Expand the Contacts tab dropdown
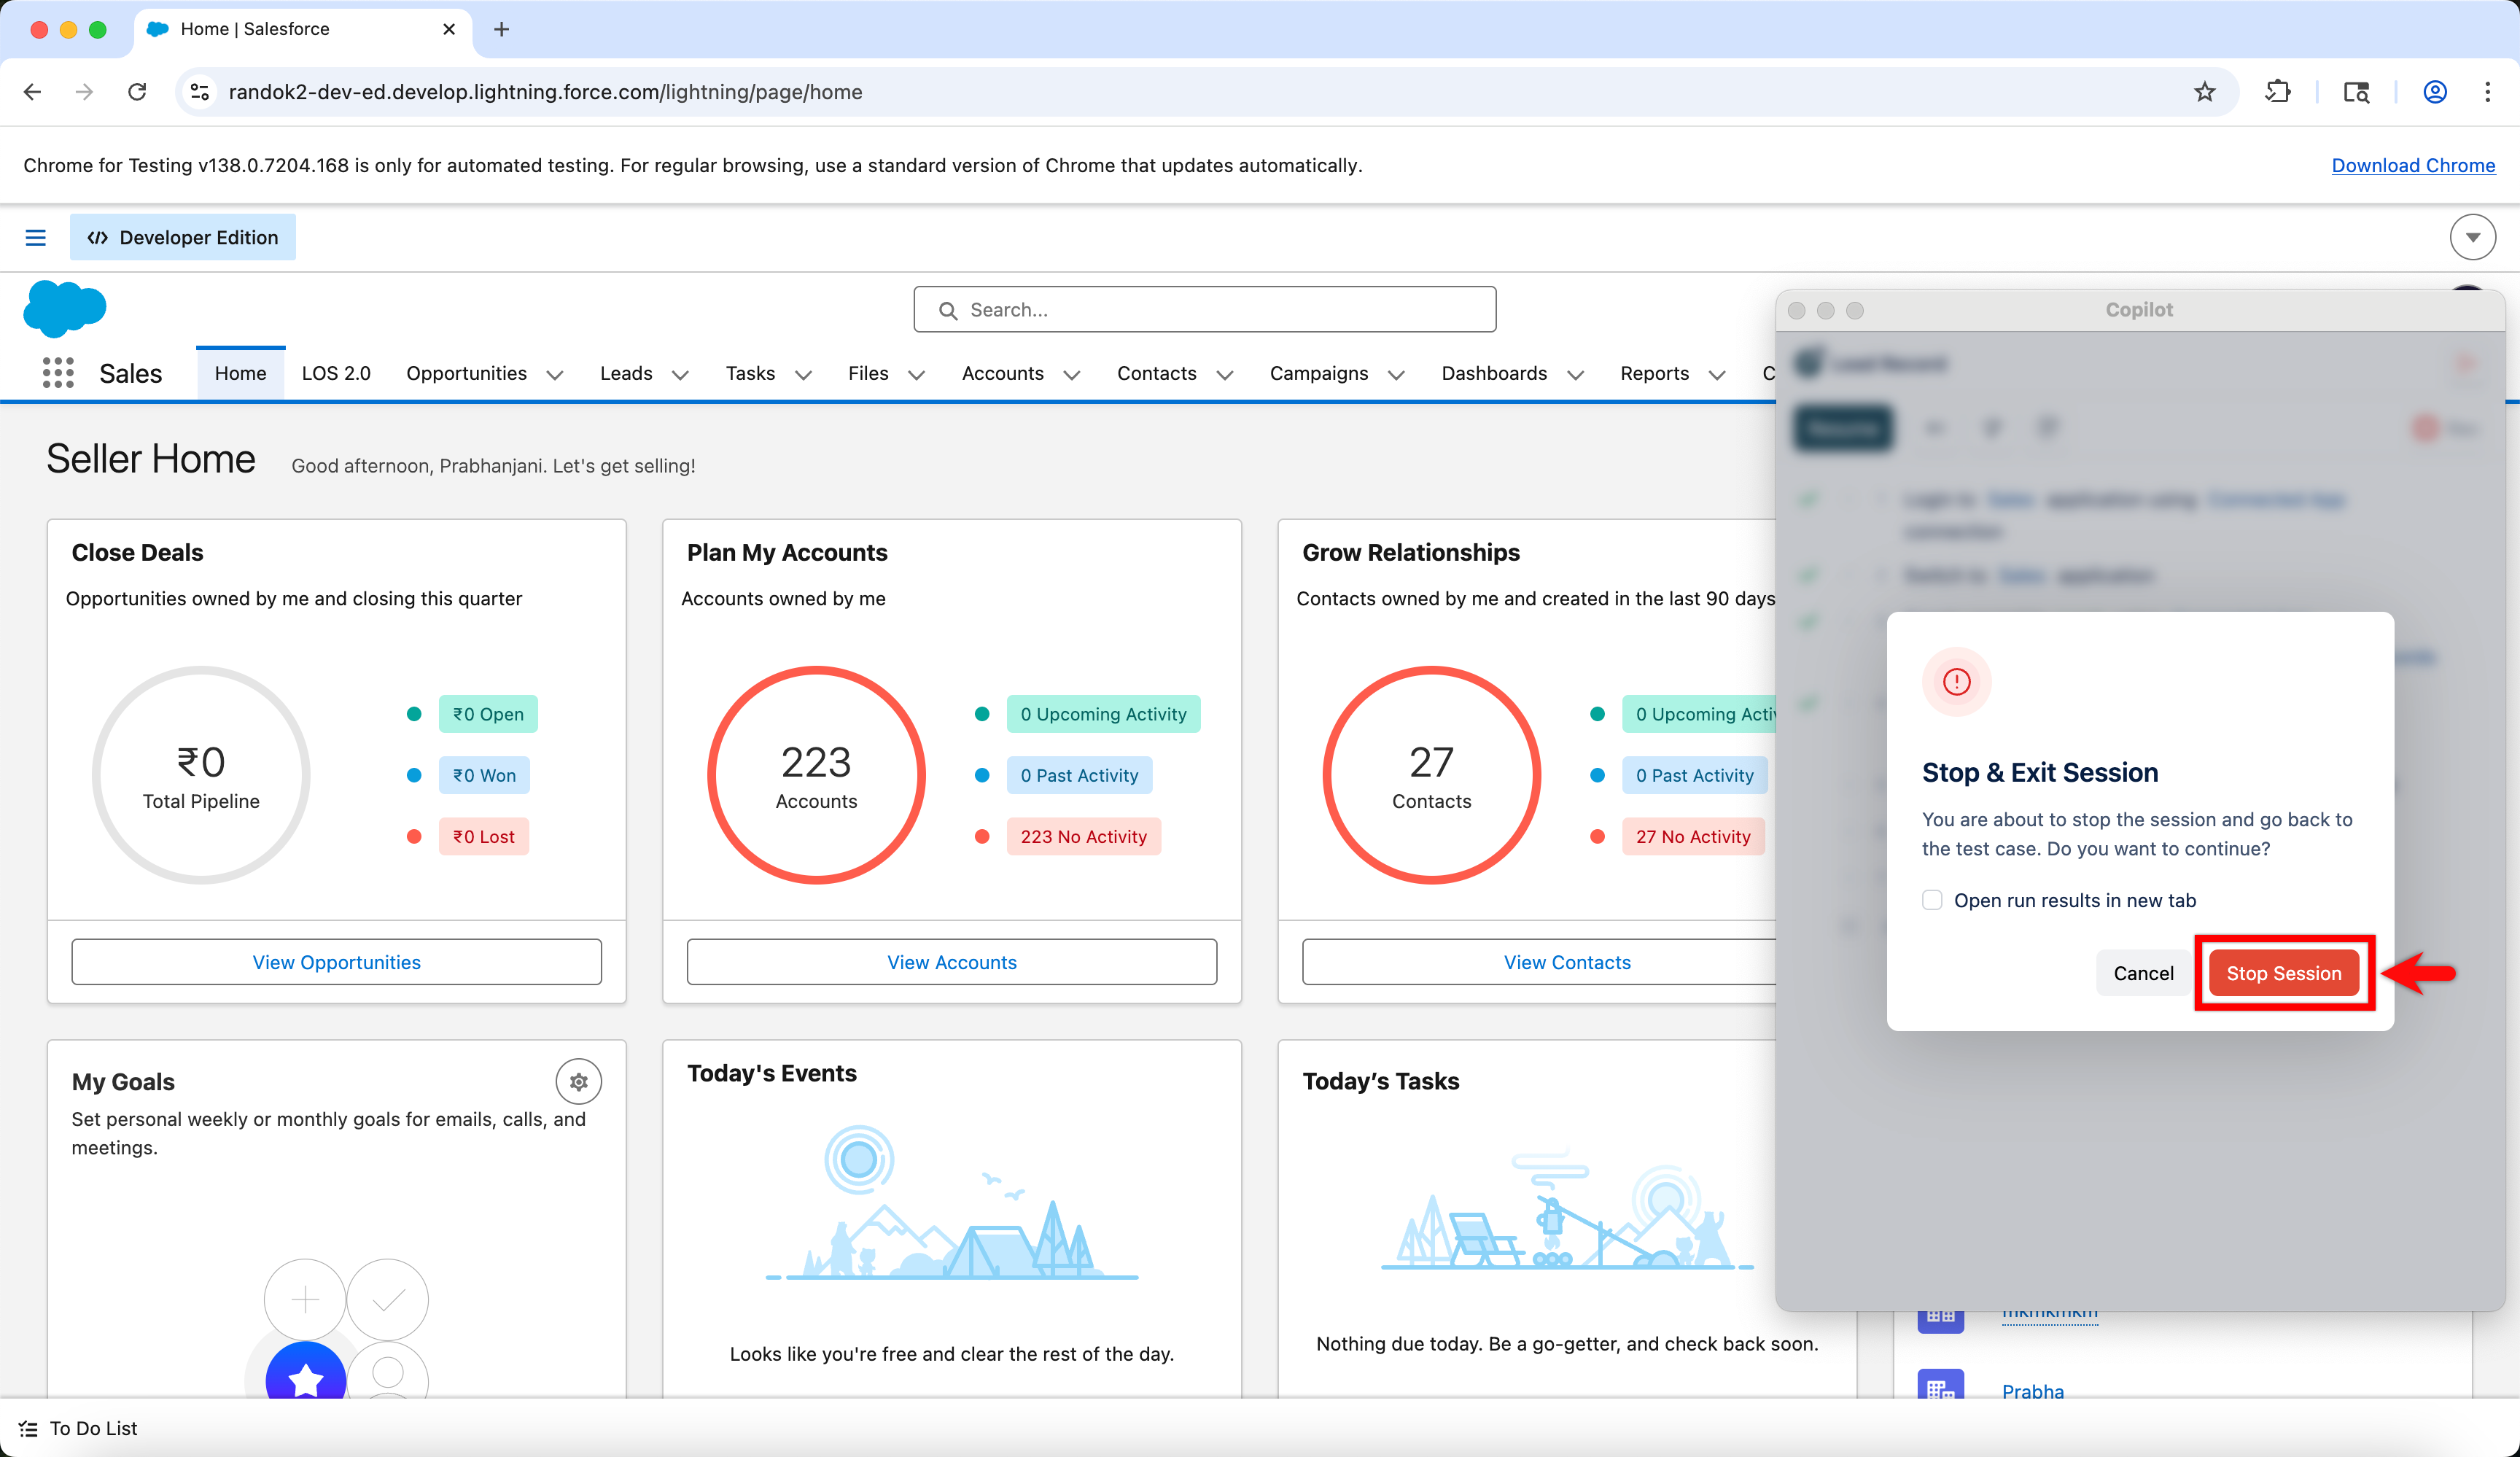This screenshot has width=2520, height=1457. point(1225,375)
